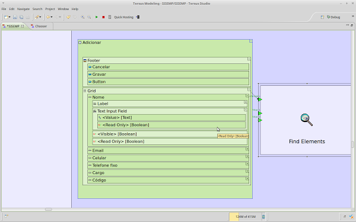This screenshot has width=356, height=222.
Task: Click the mobile device icon after Quick Hosting
Action: (138, 17)
